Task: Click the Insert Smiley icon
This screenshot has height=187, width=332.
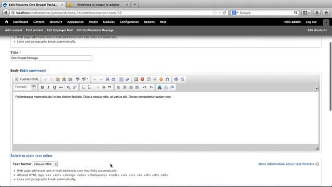Action: [x=161, y=79]
